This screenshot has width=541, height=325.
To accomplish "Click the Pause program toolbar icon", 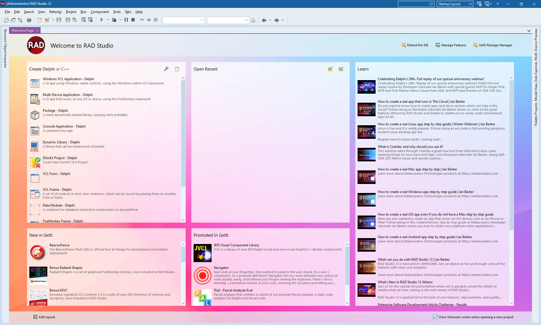I will [x=126, y=20].
